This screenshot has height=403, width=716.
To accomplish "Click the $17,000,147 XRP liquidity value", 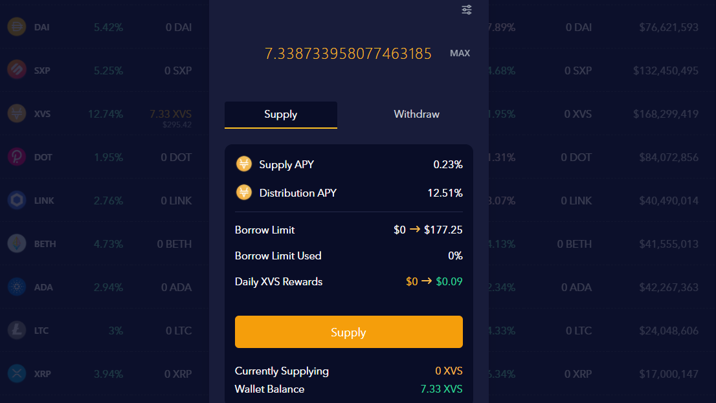I will click(669, 375).
